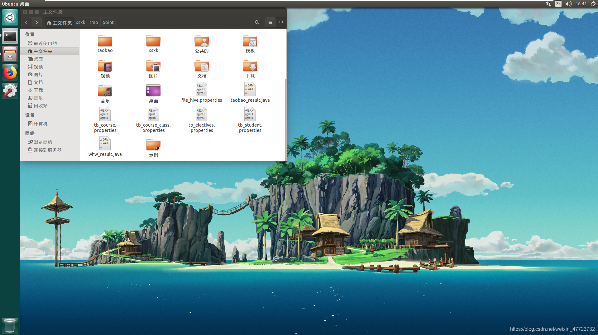Click xsxk in the path bar
Image resolution: width=598 pixels, height=335 pixels.
pos(80,22)
